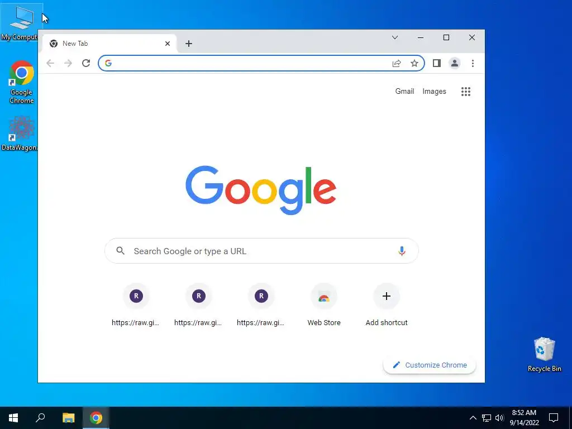Image resolution: width=572 pixels, height=429 pixels.
Task: Open Gmail link
Action: pos(404,92)
